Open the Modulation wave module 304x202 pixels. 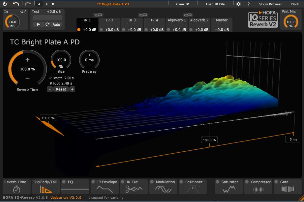click(x=163, y=187)
